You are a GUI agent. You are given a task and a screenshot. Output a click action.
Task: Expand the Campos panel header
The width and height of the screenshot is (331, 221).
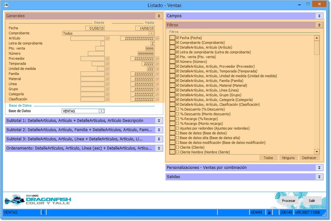[319, 16]
